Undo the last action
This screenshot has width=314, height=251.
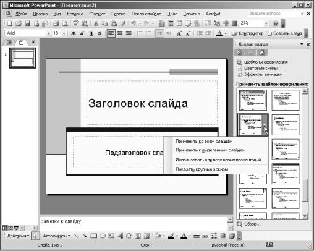point(134,23)
